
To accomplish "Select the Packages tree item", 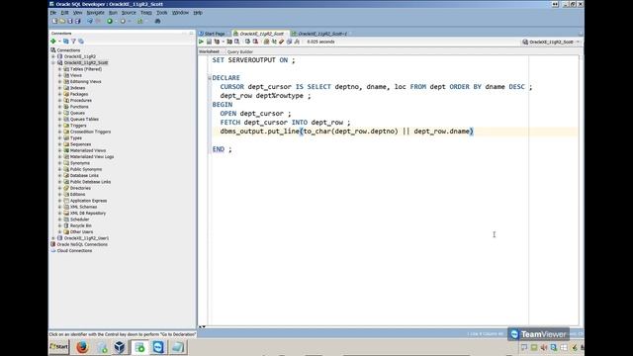I will tap(79, 94).
